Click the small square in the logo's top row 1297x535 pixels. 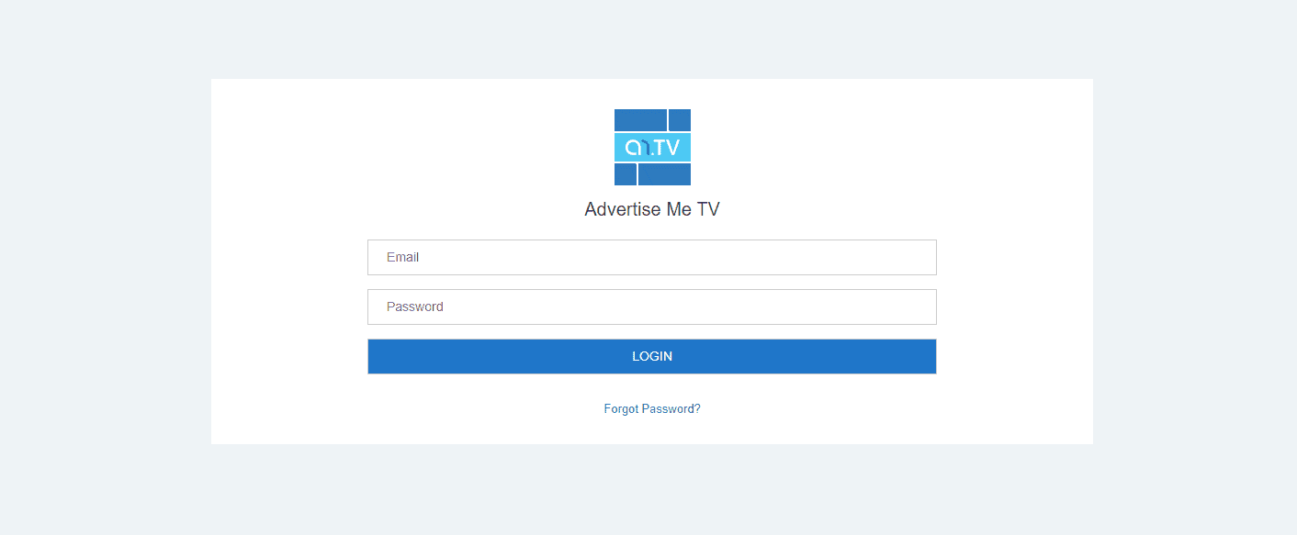(680, 119)
